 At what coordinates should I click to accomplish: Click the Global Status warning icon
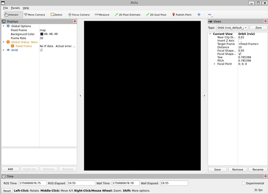[8, 42]
